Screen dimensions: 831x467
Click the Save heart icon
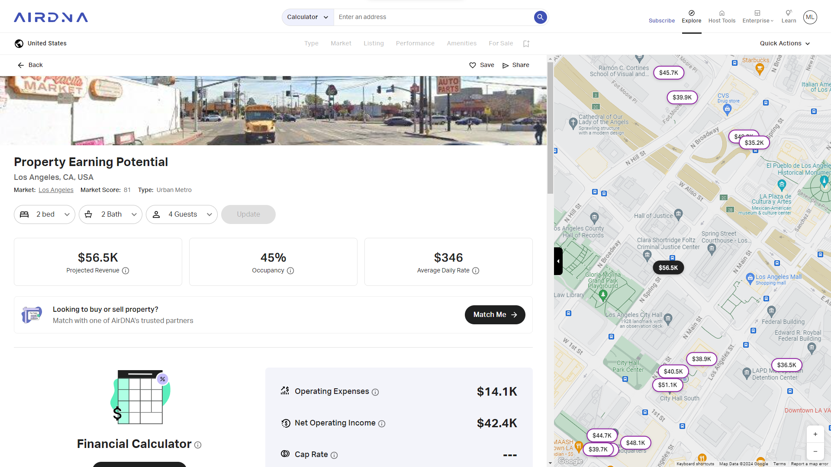click(x=473, y=65)
